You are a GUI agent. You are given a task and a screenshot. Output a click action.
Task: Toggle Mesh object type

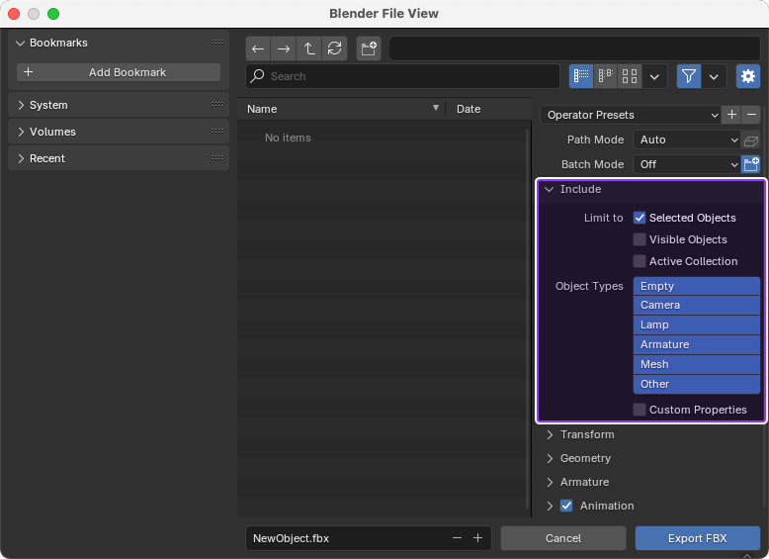[697, 364]
